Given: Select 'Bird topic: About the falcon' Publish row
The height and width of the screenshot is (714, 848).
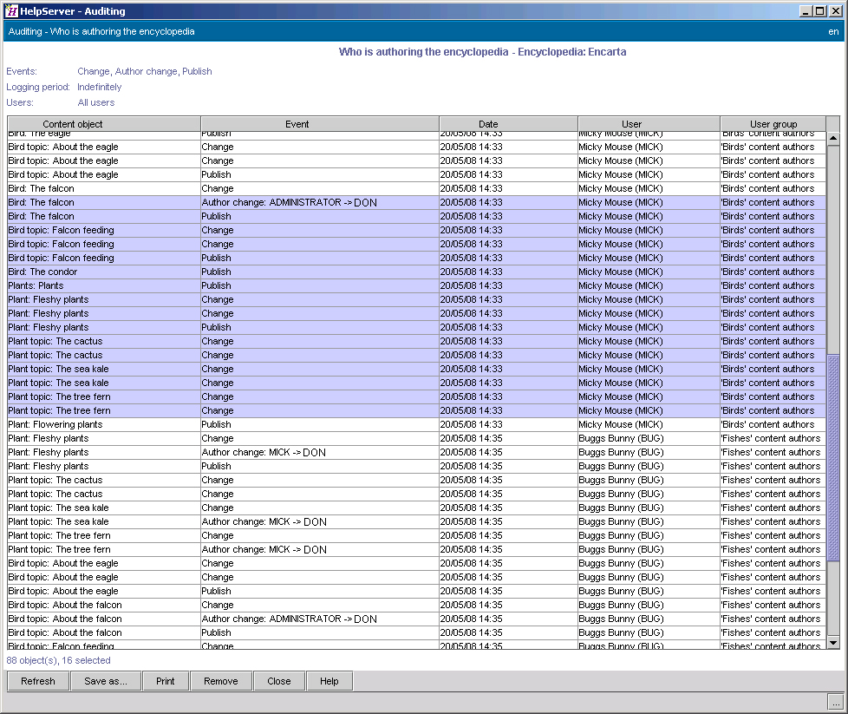Looking at the screenshot, I should click(x=416, y=632).
